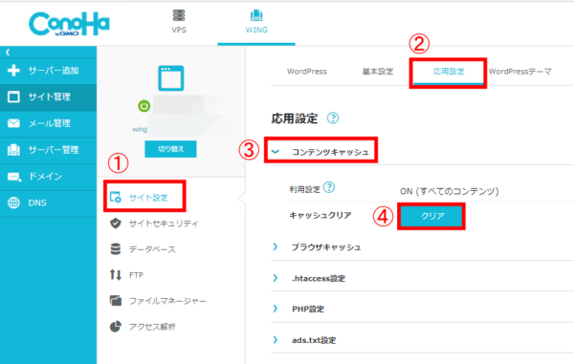This screenshot has height=364, width=574.
Task: Open メール管理 in the sidebar
Action: pyautogui.click(x=49, y=123)
